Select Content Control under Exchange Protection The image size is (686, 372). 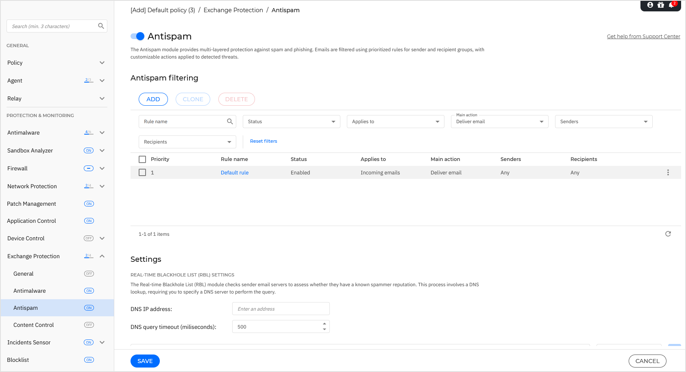point(34,324)
